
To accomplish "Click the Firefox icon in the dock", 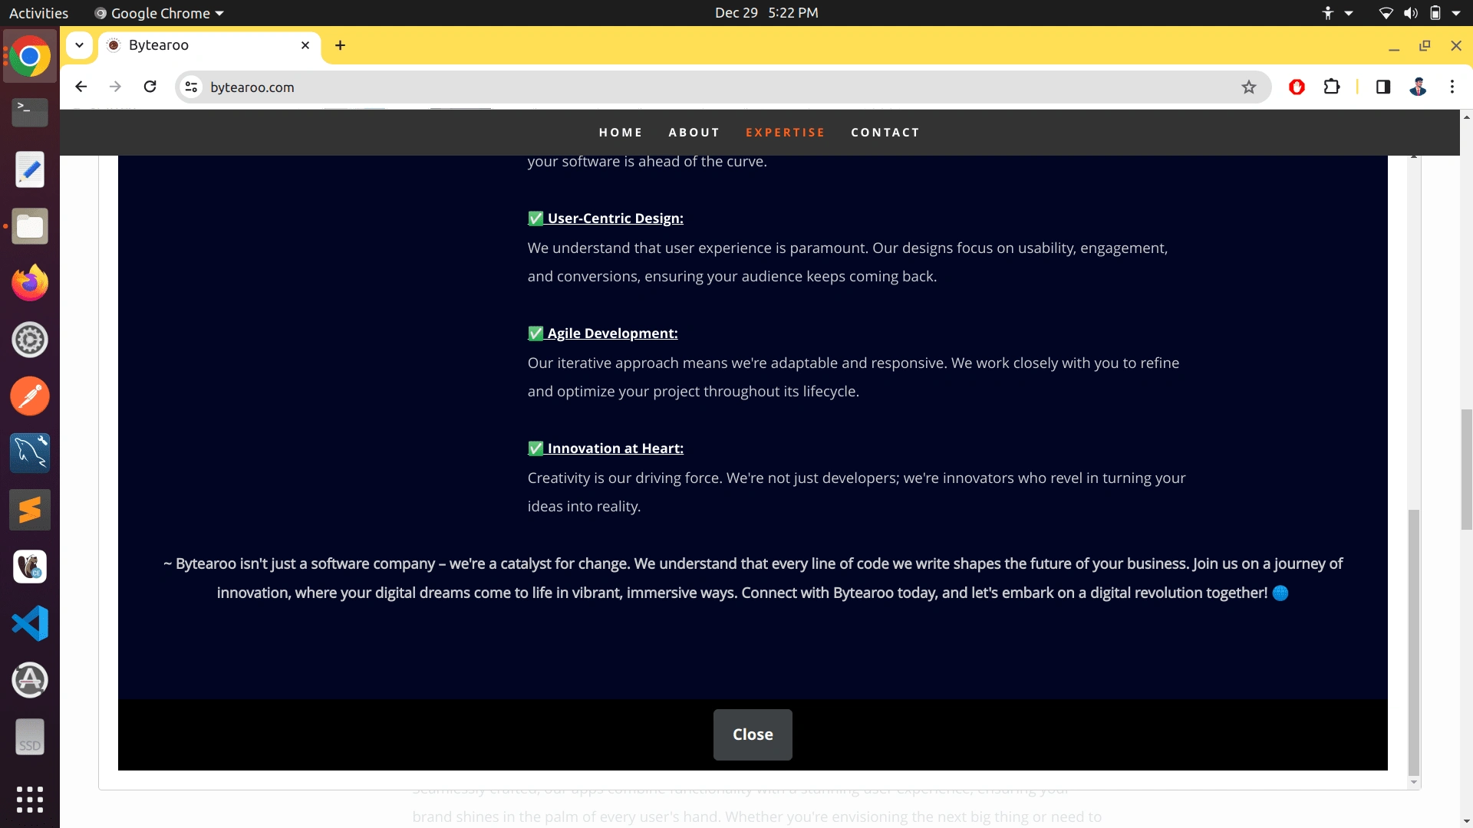I will pos(29,281).
